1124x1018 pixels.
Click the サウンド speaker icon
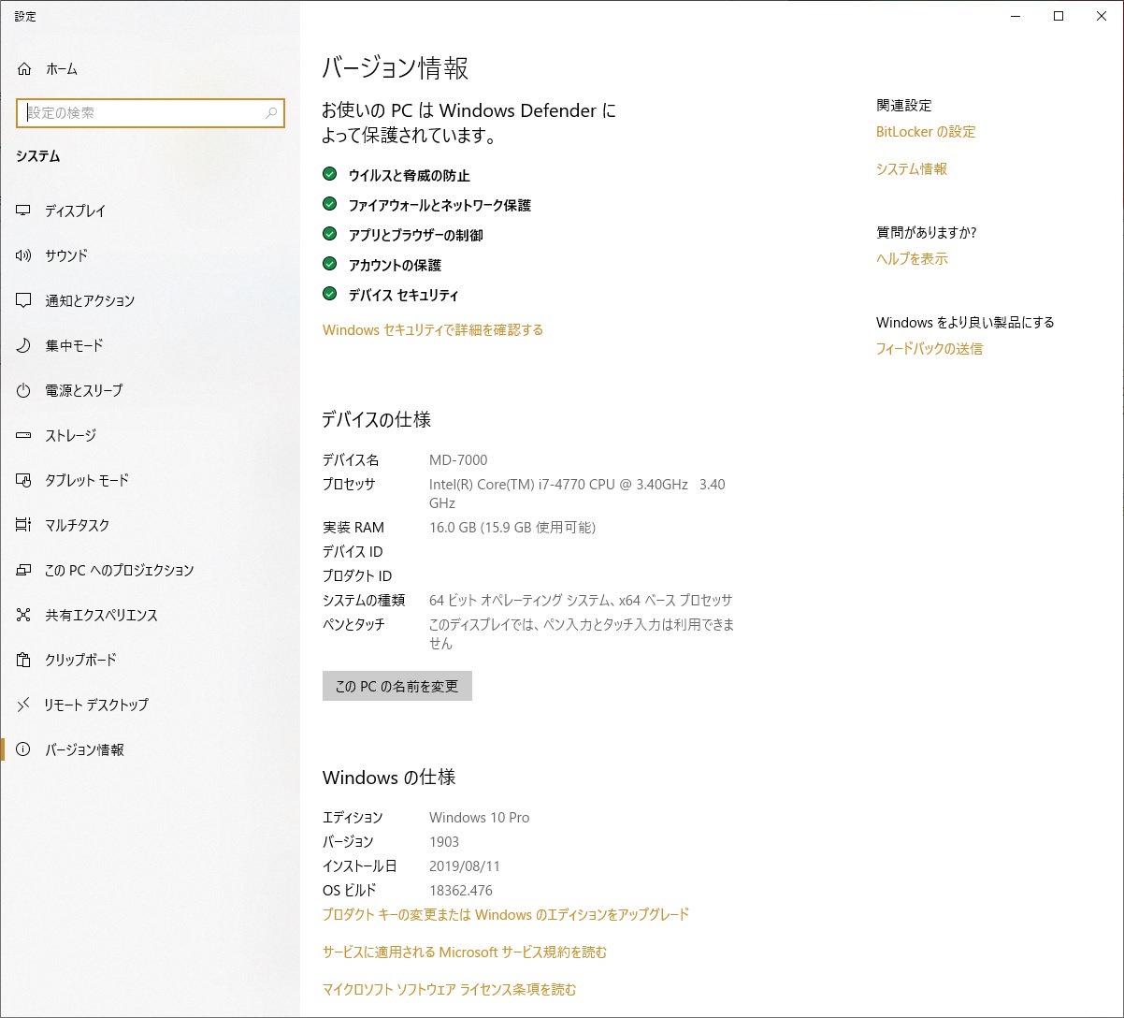[24, 255]
